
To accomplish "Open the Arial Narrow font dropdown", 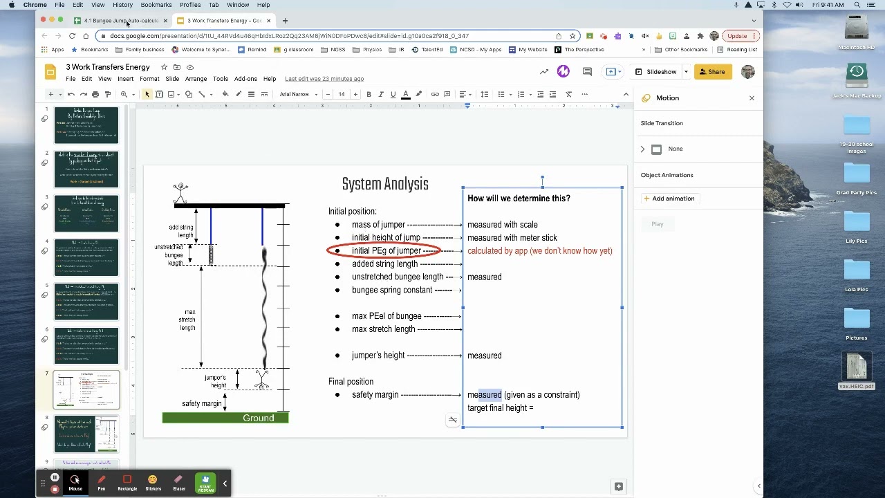I will 299,94.
